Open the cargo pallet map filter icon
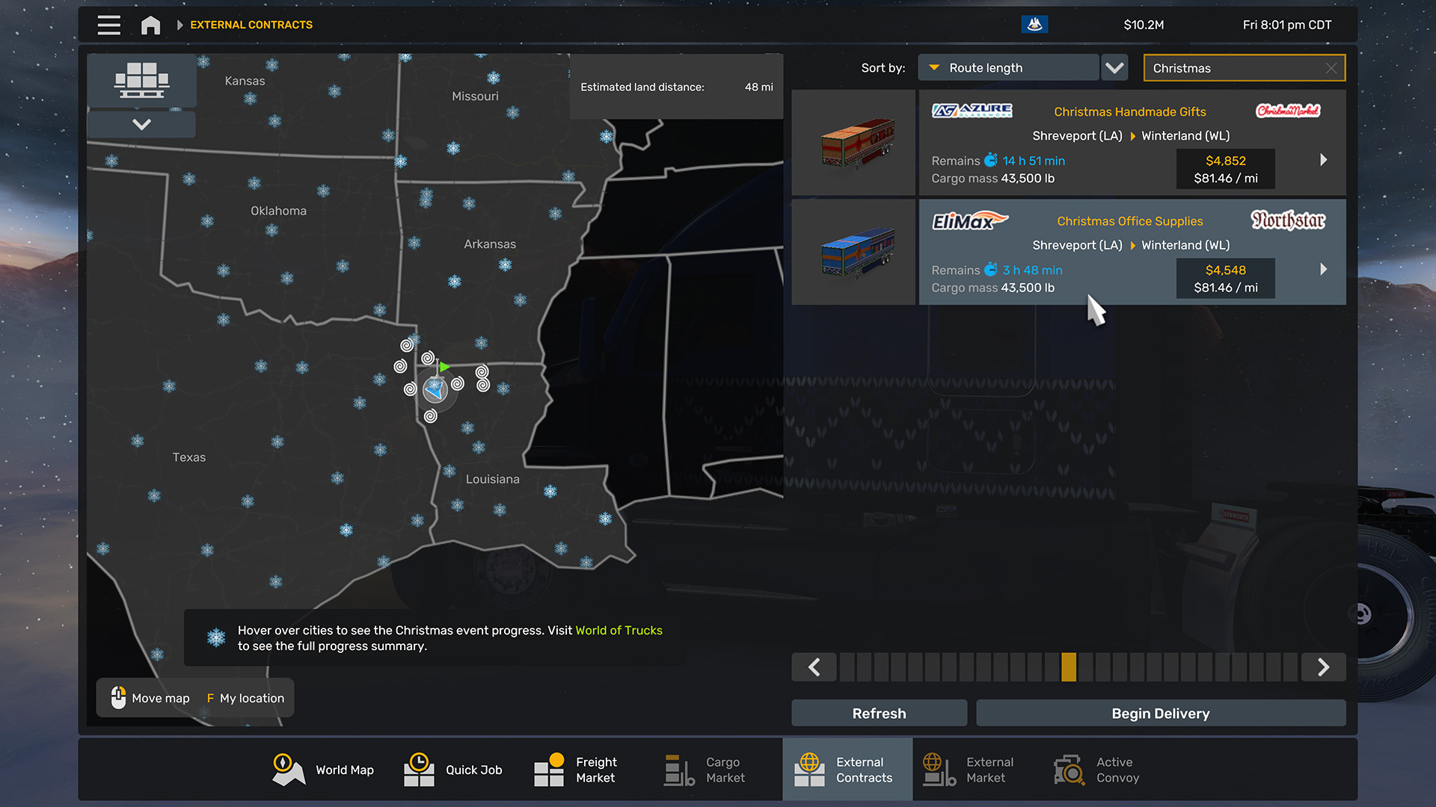Viewport: 1436px width, 807px height. (141, 80)
